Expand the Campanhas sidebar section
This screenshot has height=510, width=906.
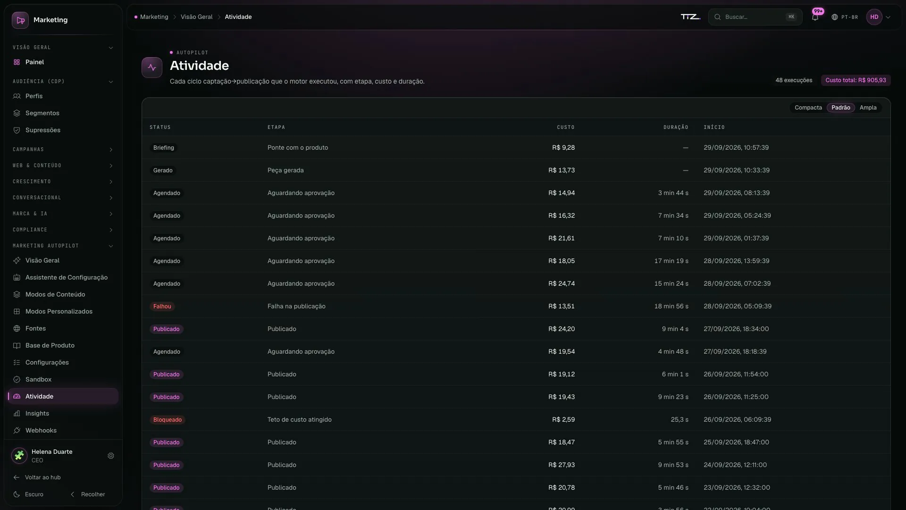click(63, 149)
